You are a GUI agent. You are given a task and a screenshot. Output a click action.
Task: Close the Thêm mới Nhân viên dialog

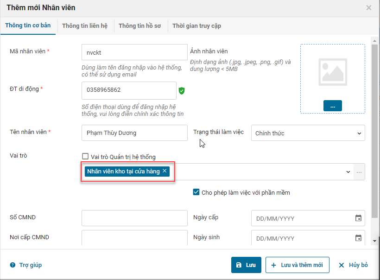pos(369,7)
